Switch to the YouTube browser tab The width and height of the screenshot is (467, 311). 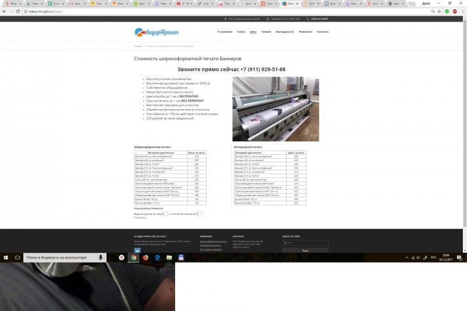[183, 4]
